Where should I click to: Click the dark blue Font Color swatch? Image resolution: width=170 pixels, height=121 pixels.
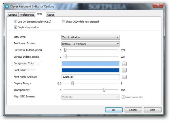[x=91, y=70]
